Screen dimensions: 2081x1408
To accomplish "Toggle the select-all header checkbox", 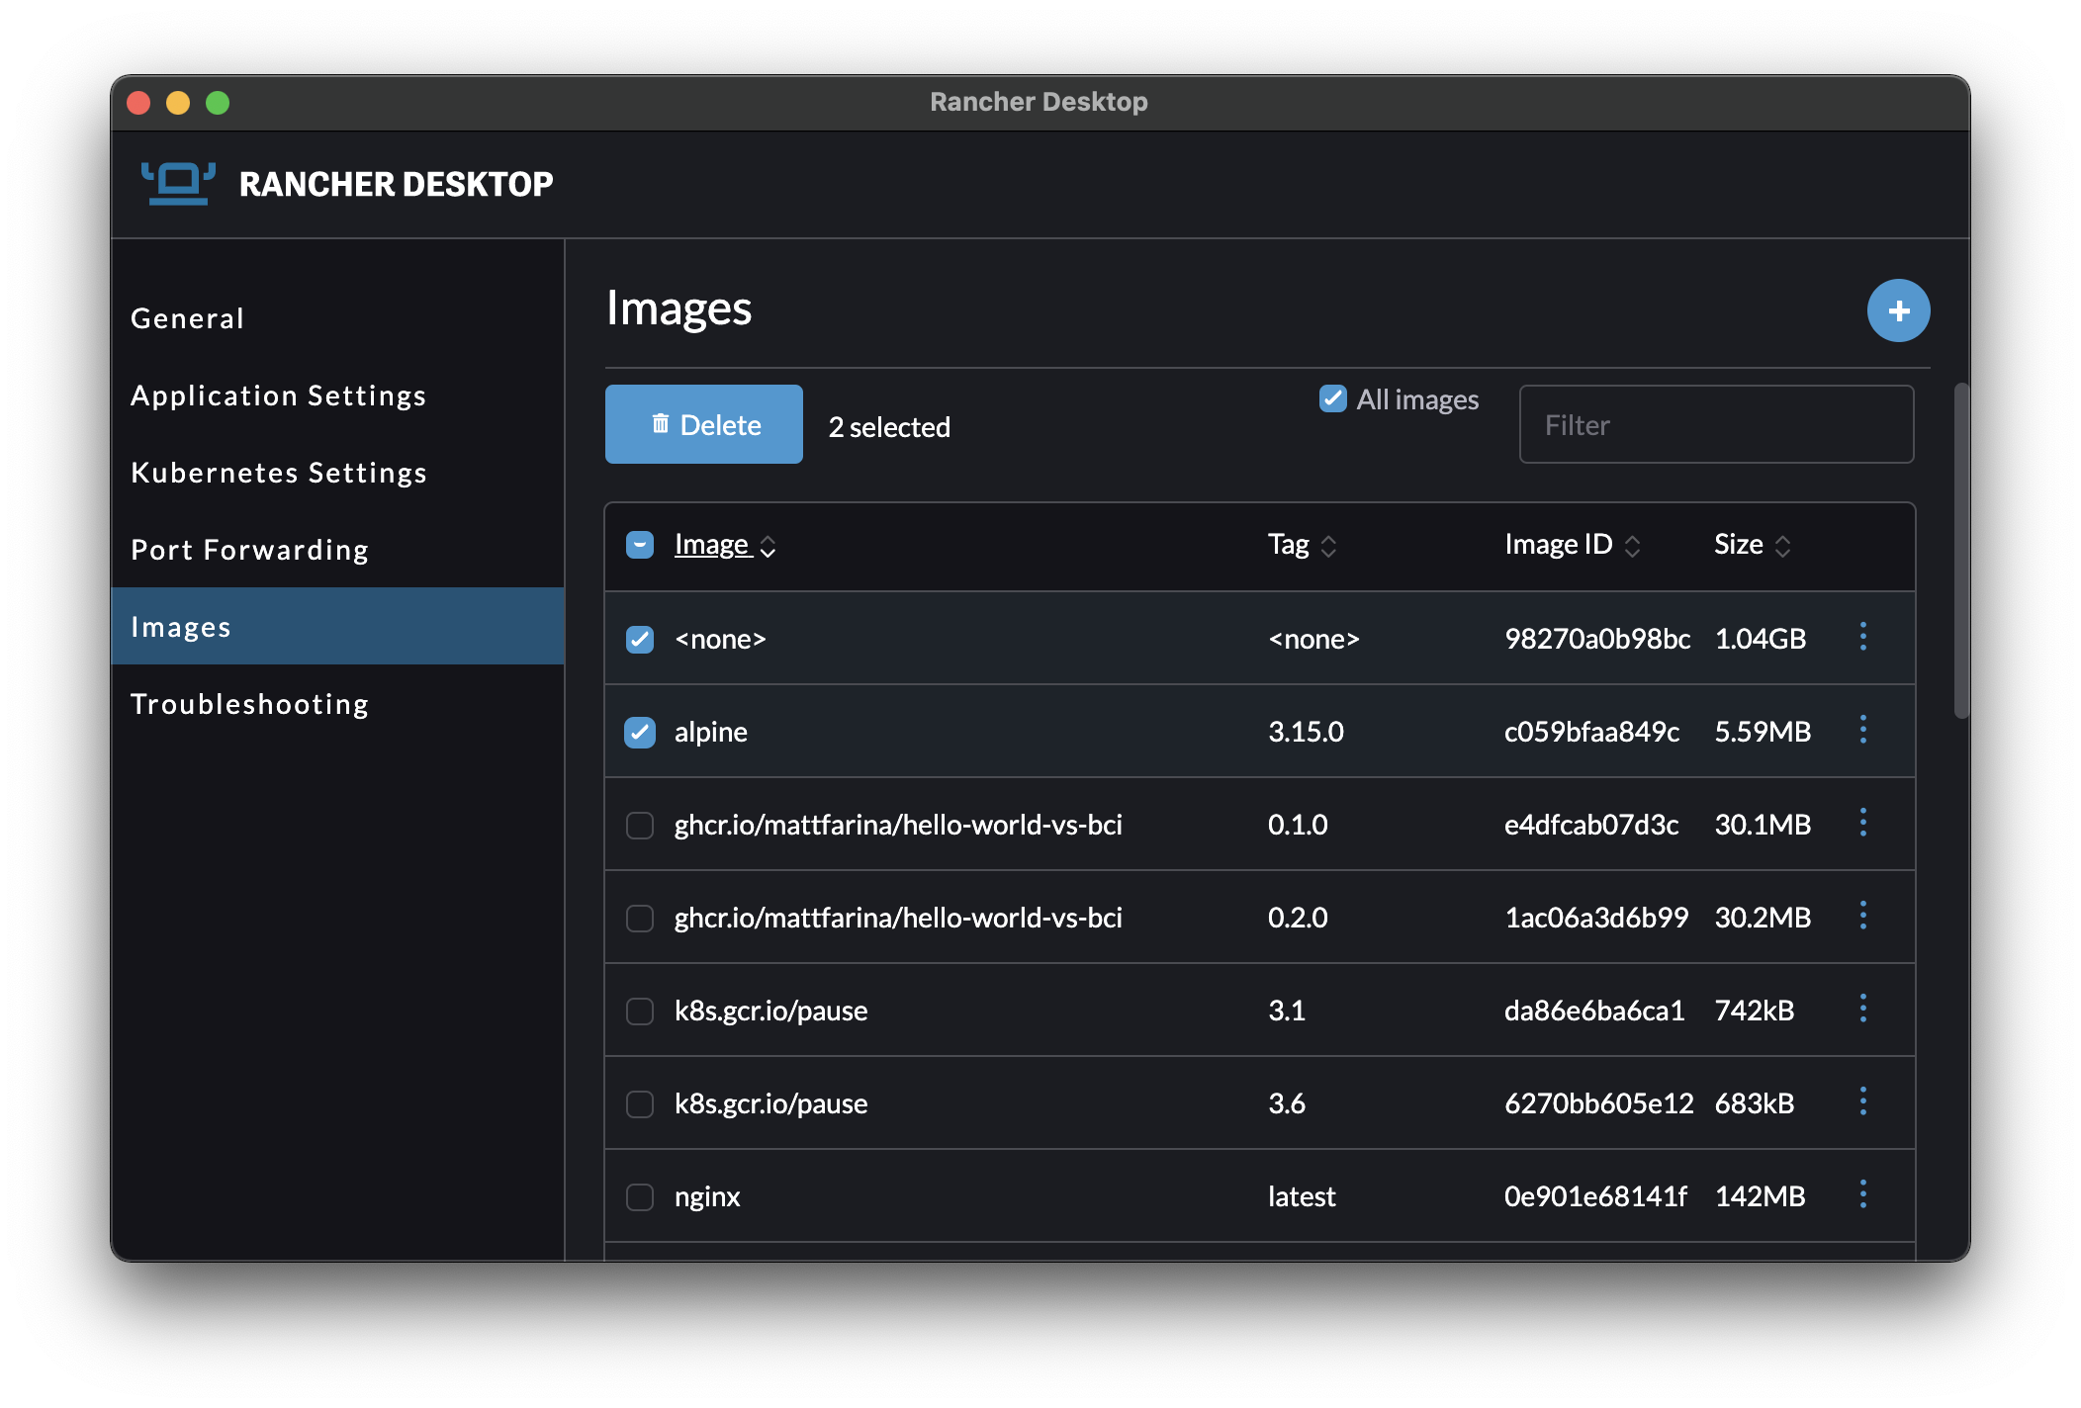I will (640, 545).
